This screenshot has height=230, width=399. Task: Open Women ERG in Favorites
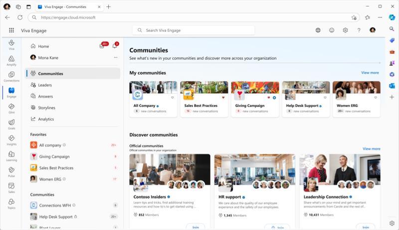pos(50,179)
